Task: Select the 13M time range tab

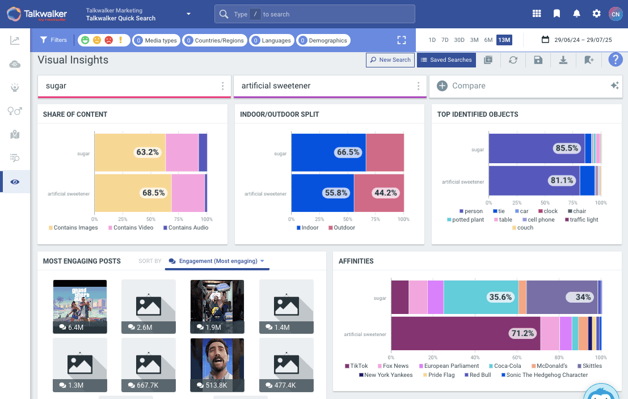Action: tap(503, 40)
